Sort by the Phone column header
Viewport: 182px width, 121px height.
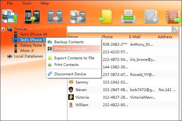pos(107,37)
